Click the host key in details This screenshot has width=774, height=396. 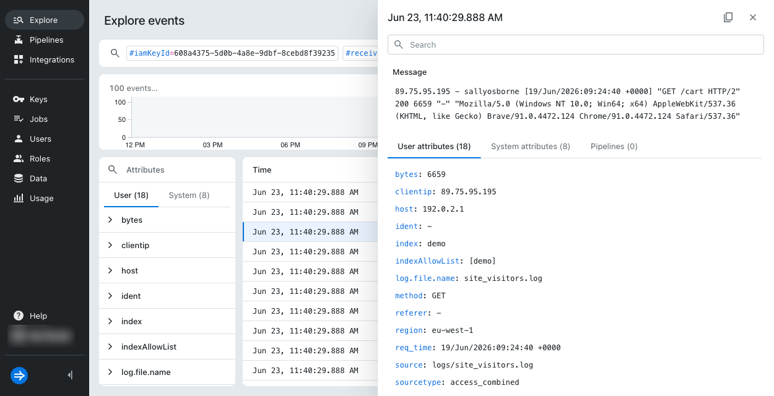point(404,209)
